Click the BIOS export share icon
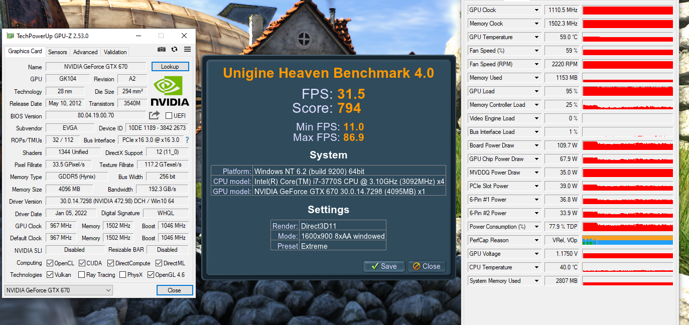 point(155,115)
